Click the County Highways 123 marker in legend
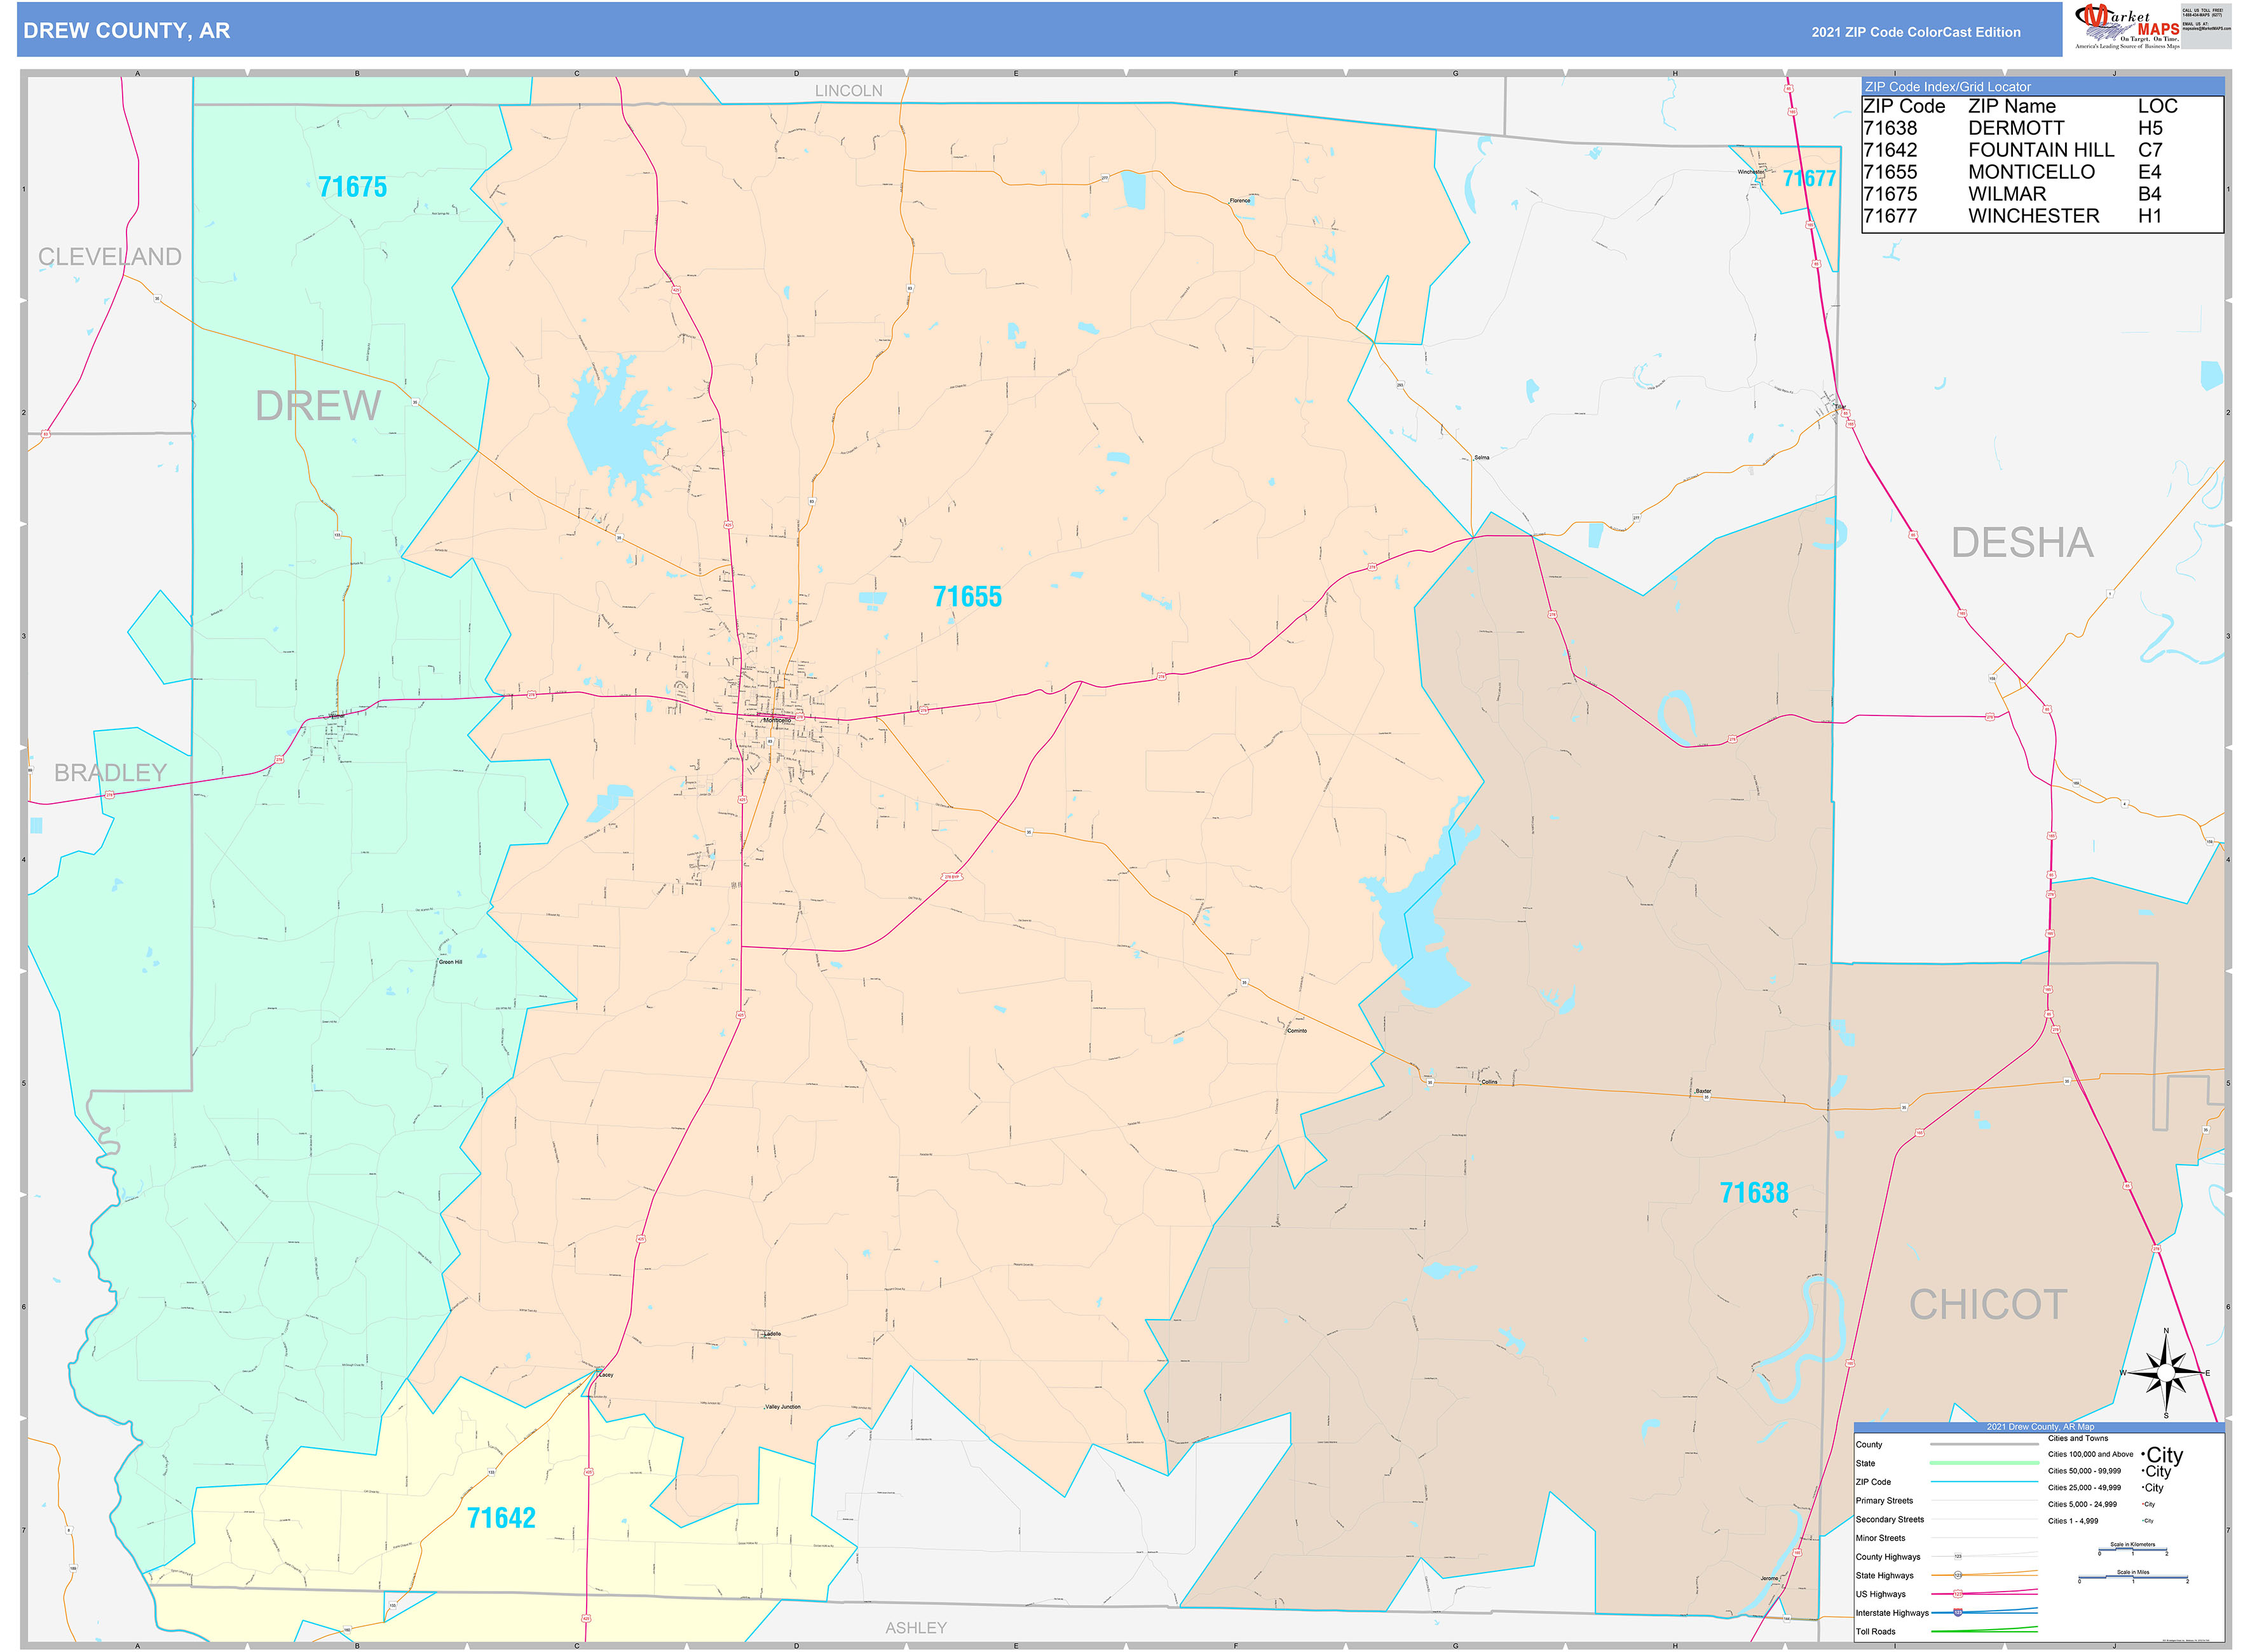The width and height of the screenshot is (2243, 1652). click(1958, 1556)
